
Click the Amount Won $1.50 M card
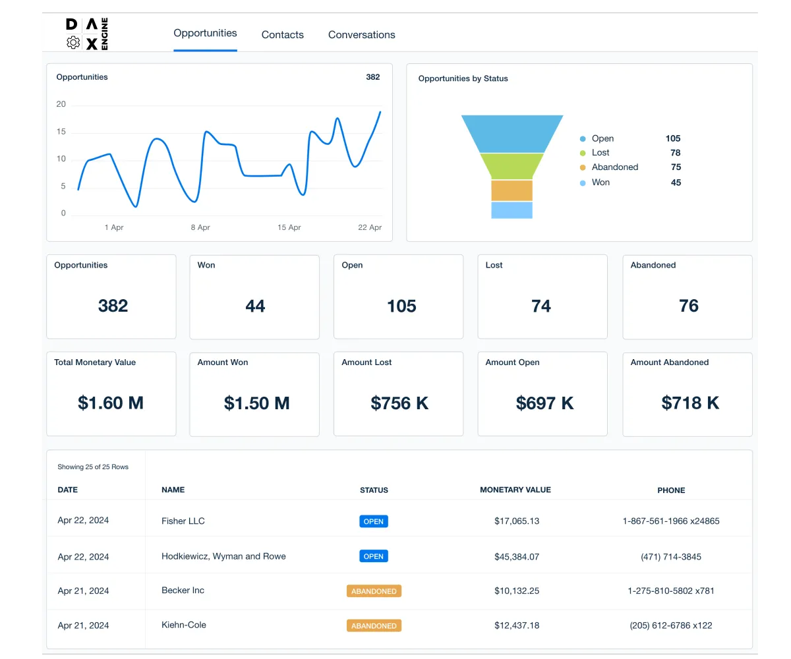click(x=254, y=394)
